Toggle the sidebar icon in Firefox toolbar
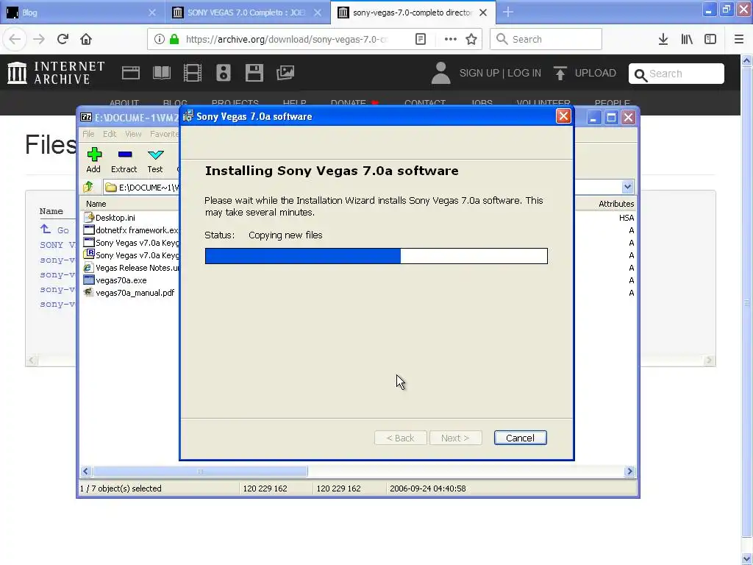This screenshot has width=753, height=565. (x=710, y=39)
